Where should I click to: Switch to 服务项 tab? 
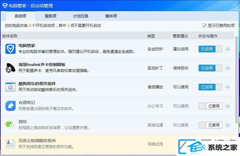pos(51,16)
